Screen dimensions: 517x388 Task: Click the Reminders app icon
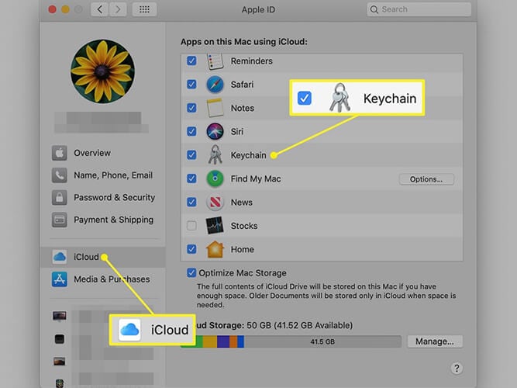[215, 62]
